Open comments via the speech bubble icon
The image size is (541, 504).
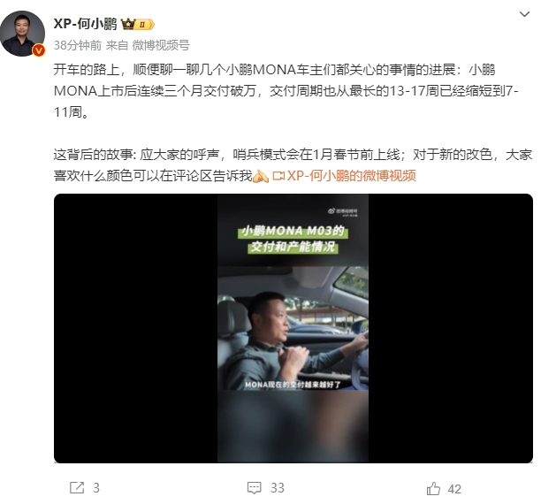(255, 488)
